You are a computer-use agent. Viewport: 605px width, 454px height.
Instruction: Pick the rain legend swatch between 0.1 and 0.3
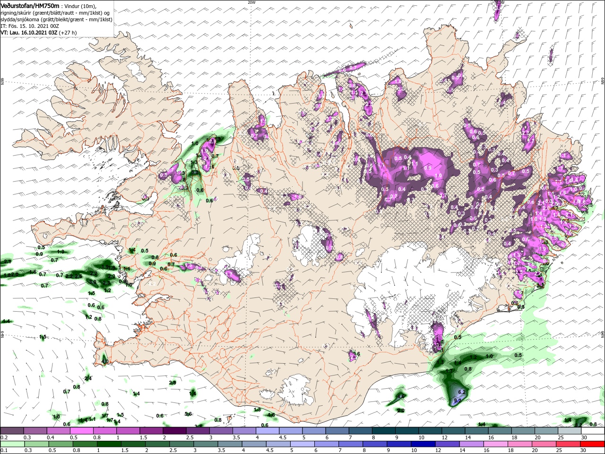pyautogui.click(x=12, y=444)
